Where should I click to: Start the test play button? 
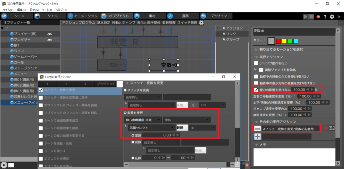(x=305, y=17)
